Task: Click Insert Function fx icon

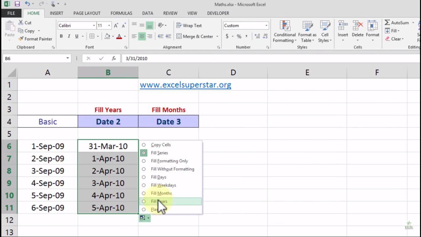Action: point(114,58)
